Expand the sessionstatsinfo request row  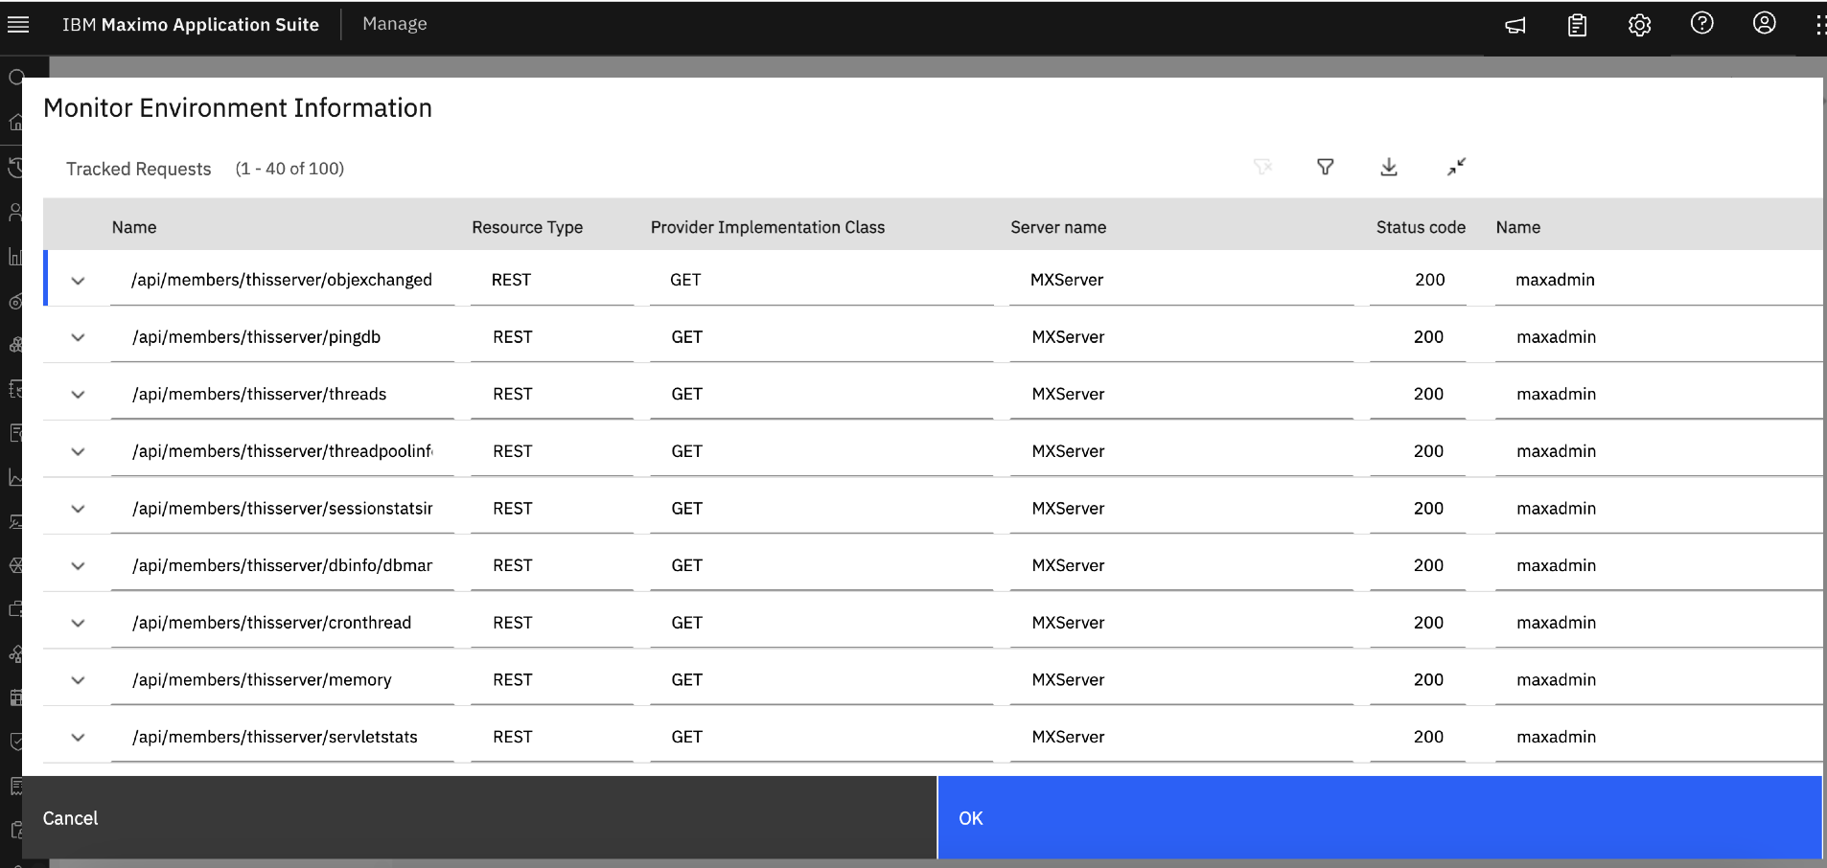(78, 509)
